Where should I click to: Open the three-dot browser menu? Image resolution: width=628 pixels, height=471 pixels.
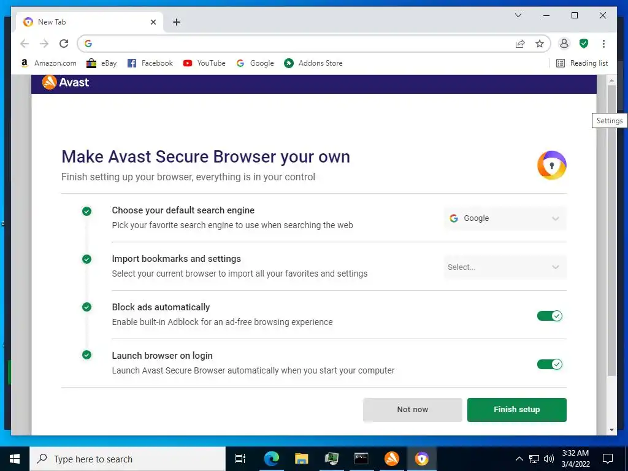click(603, 44)
